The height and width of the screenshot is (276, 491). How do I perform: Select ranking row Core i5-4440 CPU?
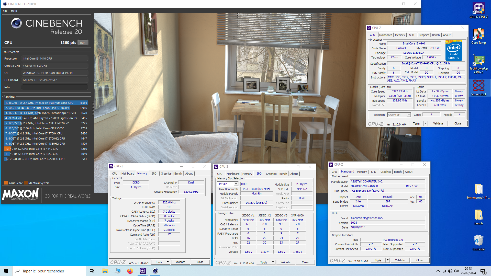point(46,149)
